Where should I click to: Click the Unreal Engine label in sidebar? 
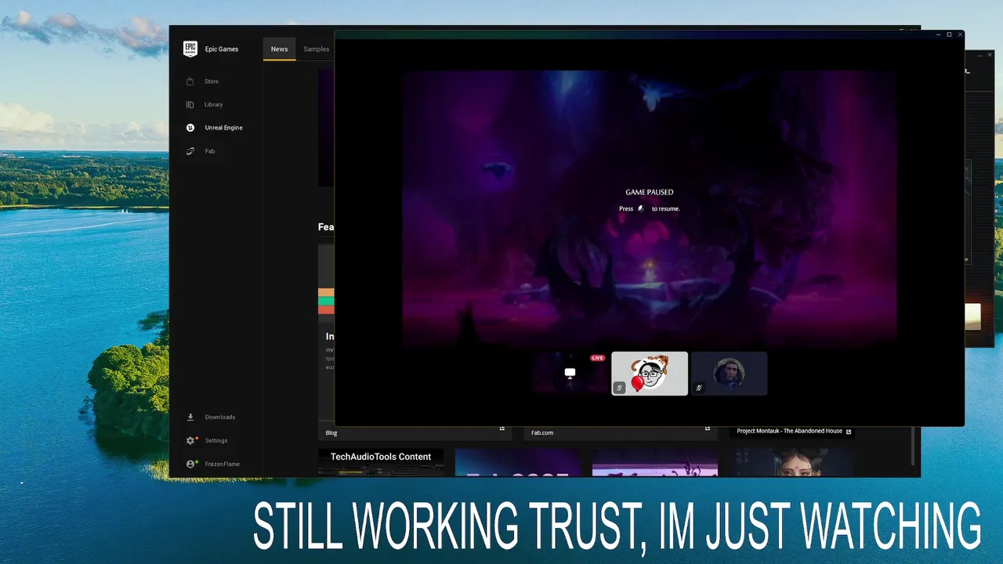pos(223,128)
